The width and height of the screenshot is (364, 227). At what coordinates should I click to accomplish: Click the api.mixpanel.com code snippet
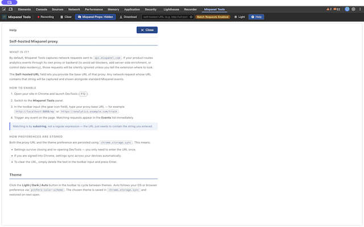107,58
